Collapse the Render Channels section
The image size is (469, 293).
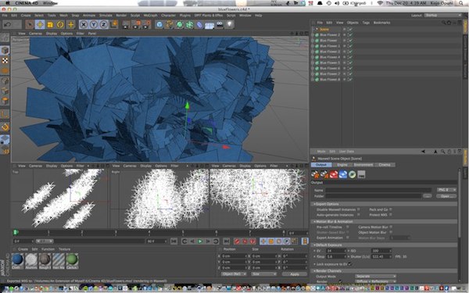314,271
